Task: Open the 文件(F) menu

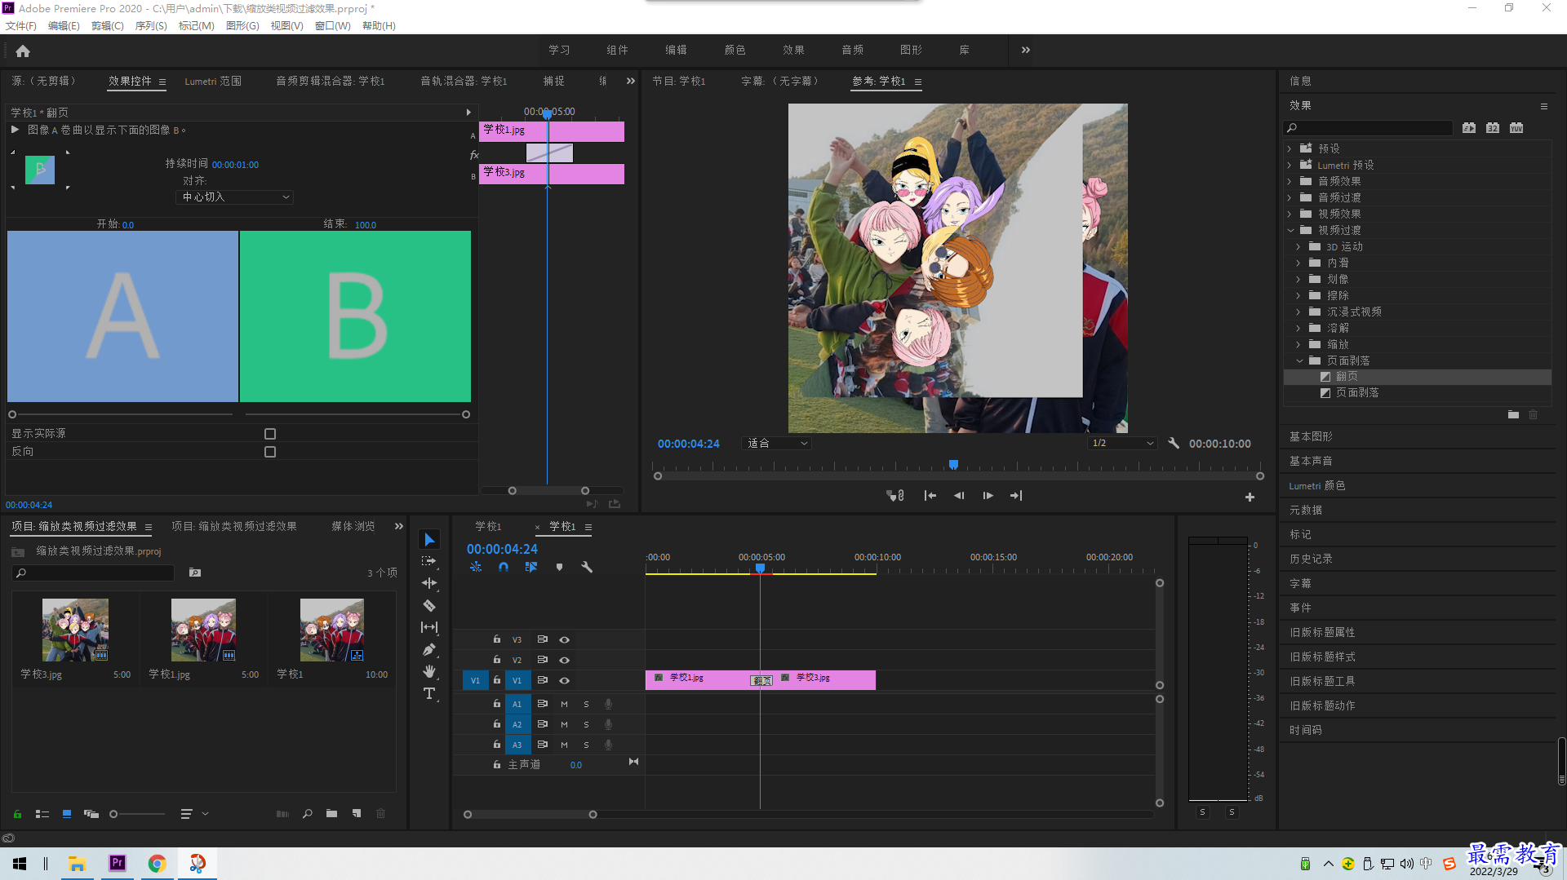Action: pos(21,26)
